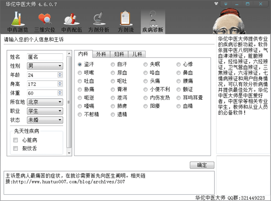Enable the 裂纹舌 checkbox
Screen dimensions: 271x201
pyautogui.click(x=16, y=148)
